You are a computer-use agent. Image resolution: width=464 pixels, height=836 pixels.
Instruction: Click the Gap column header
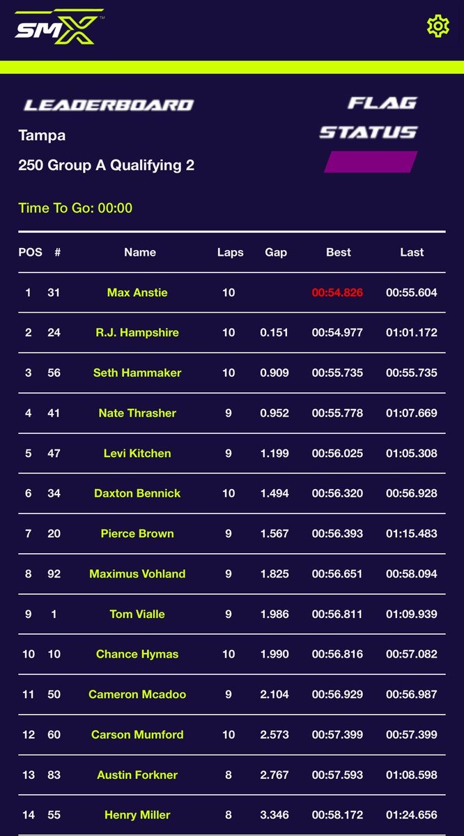(x=276, y=252)
